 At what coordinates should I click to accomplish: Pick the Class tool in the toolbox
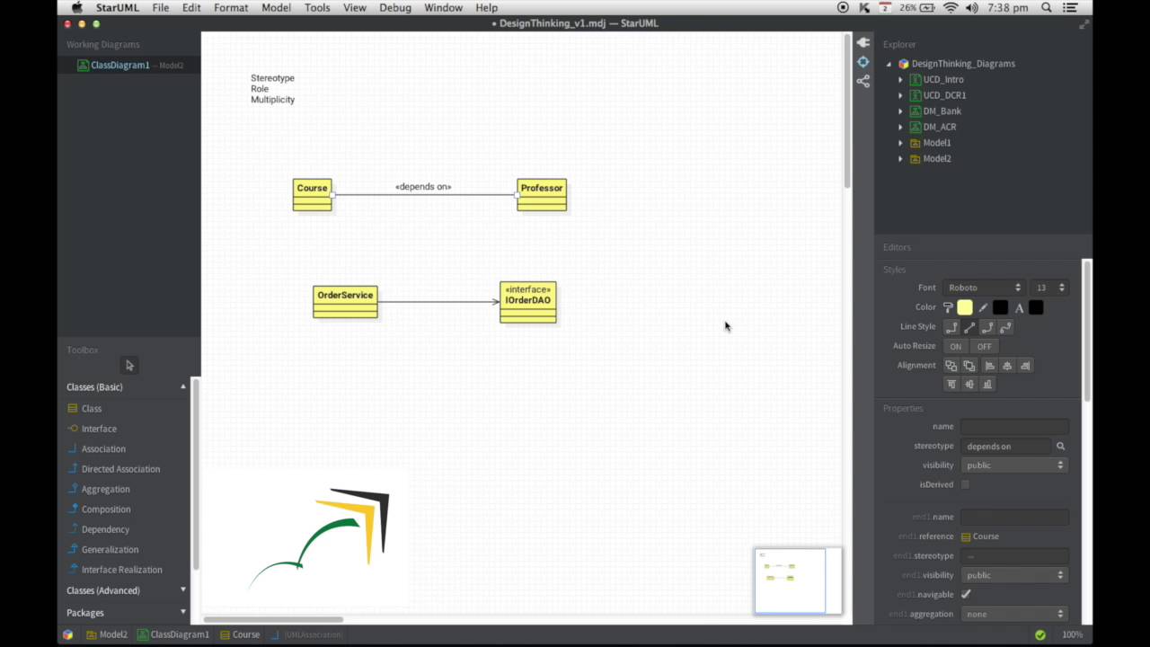(x=92, y=408)
